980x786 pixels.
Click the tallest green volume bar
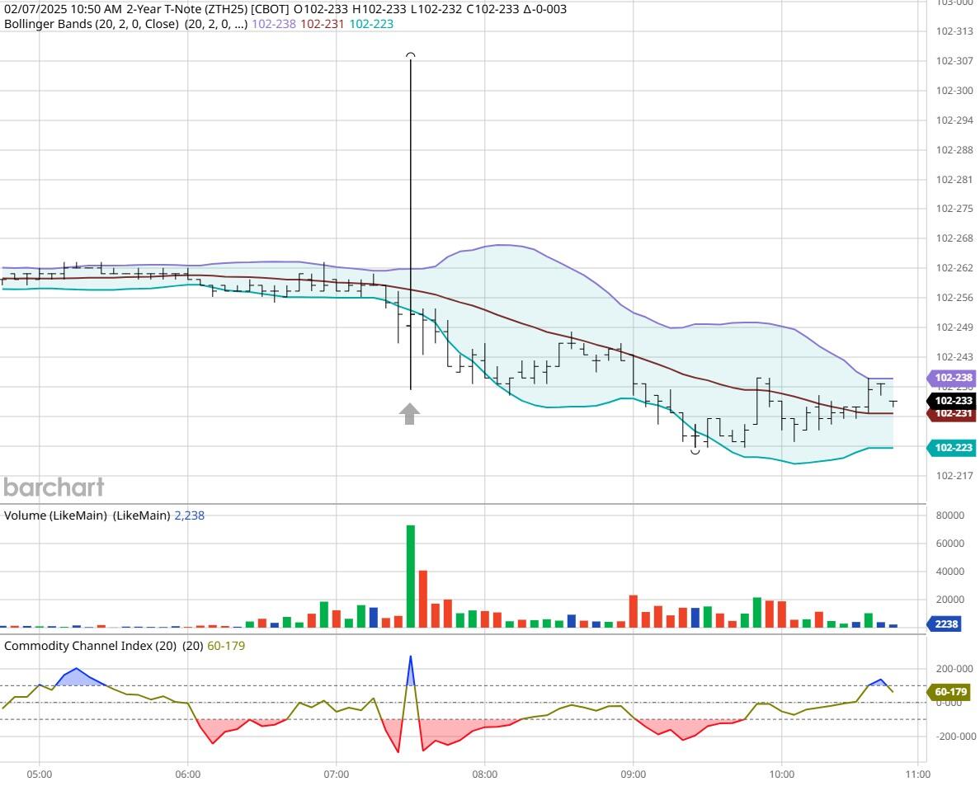[410, 576]
